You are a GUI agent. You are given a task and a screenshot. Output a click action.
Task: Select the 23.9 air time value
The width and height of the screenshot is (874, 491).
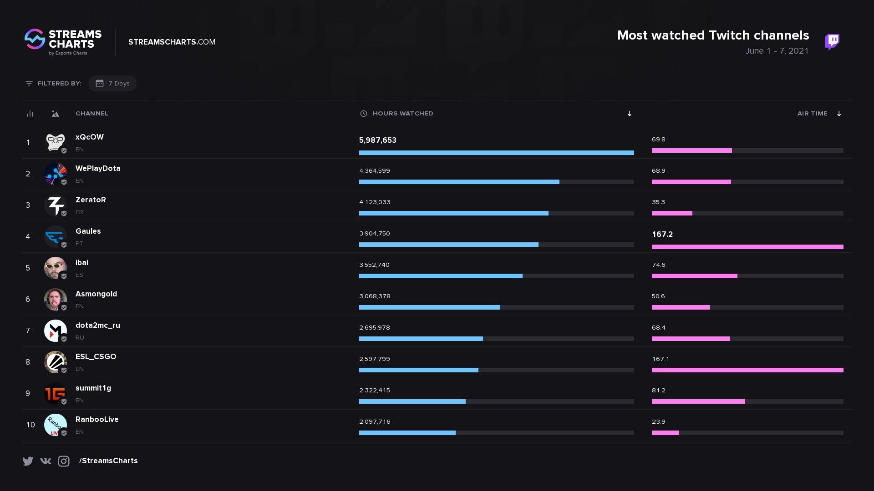pos(659,421)
